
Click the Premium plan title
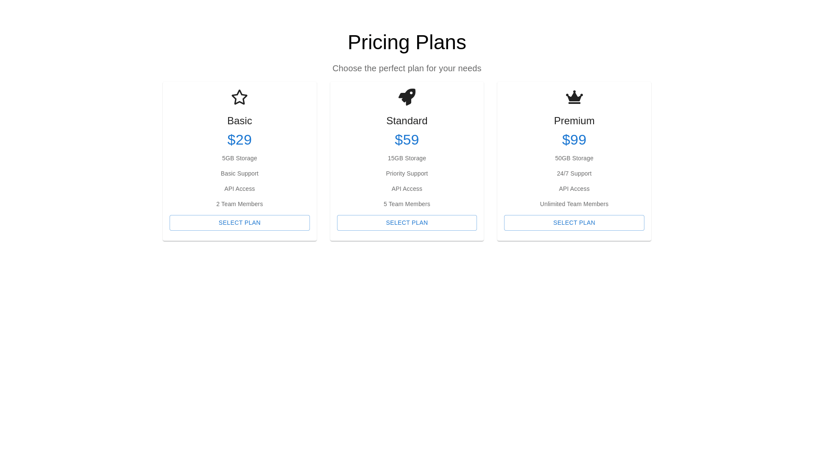574,121
